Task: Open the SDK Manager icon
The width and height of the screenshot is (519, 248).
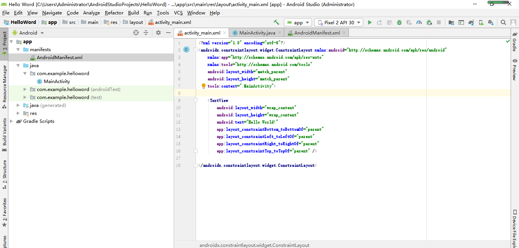Action: (x=491, y=22)
